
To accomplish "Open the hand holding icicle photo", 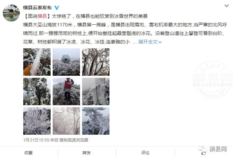I will [x=37, y=62].
